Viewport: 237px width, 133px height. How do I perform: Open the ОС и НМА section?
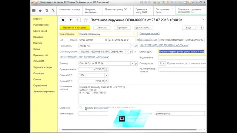click(x=39, y=61)
